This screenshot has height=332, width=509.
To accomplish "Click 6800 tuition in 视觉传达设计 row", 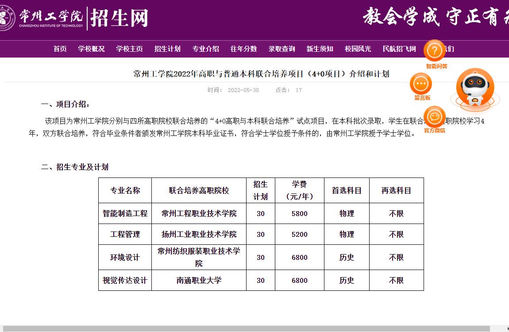I will click(x=300, y=280).
